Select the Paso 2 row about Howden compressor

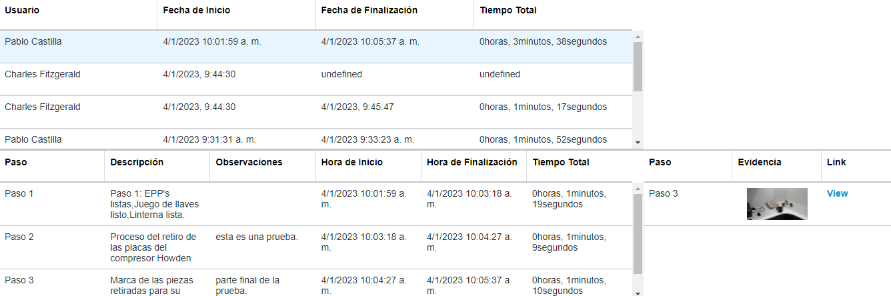[316, 247]
